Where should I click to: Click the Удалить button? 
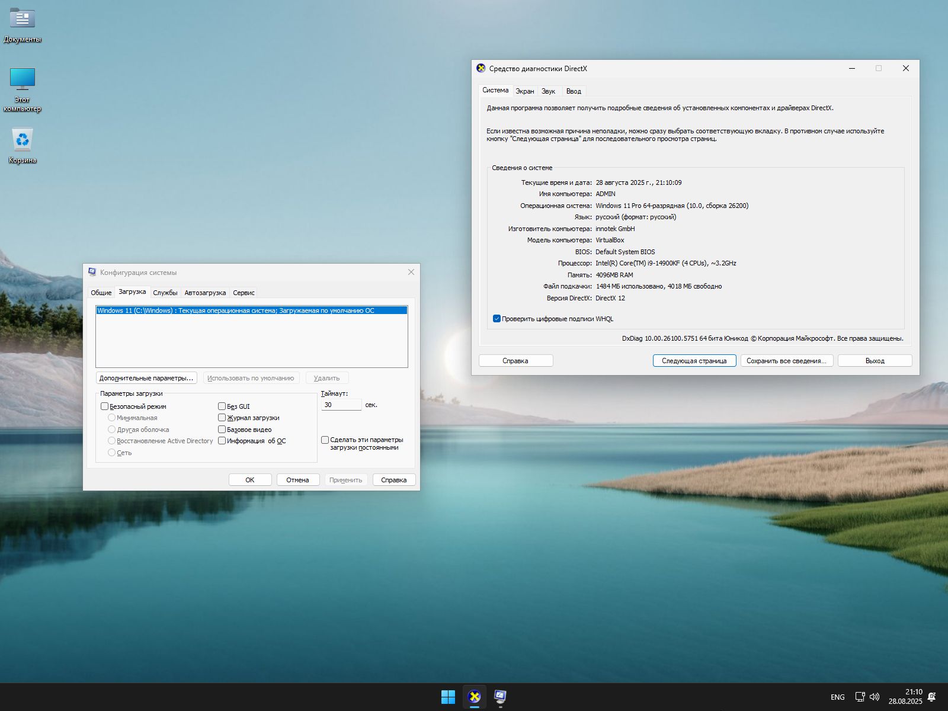coord(327,378)
